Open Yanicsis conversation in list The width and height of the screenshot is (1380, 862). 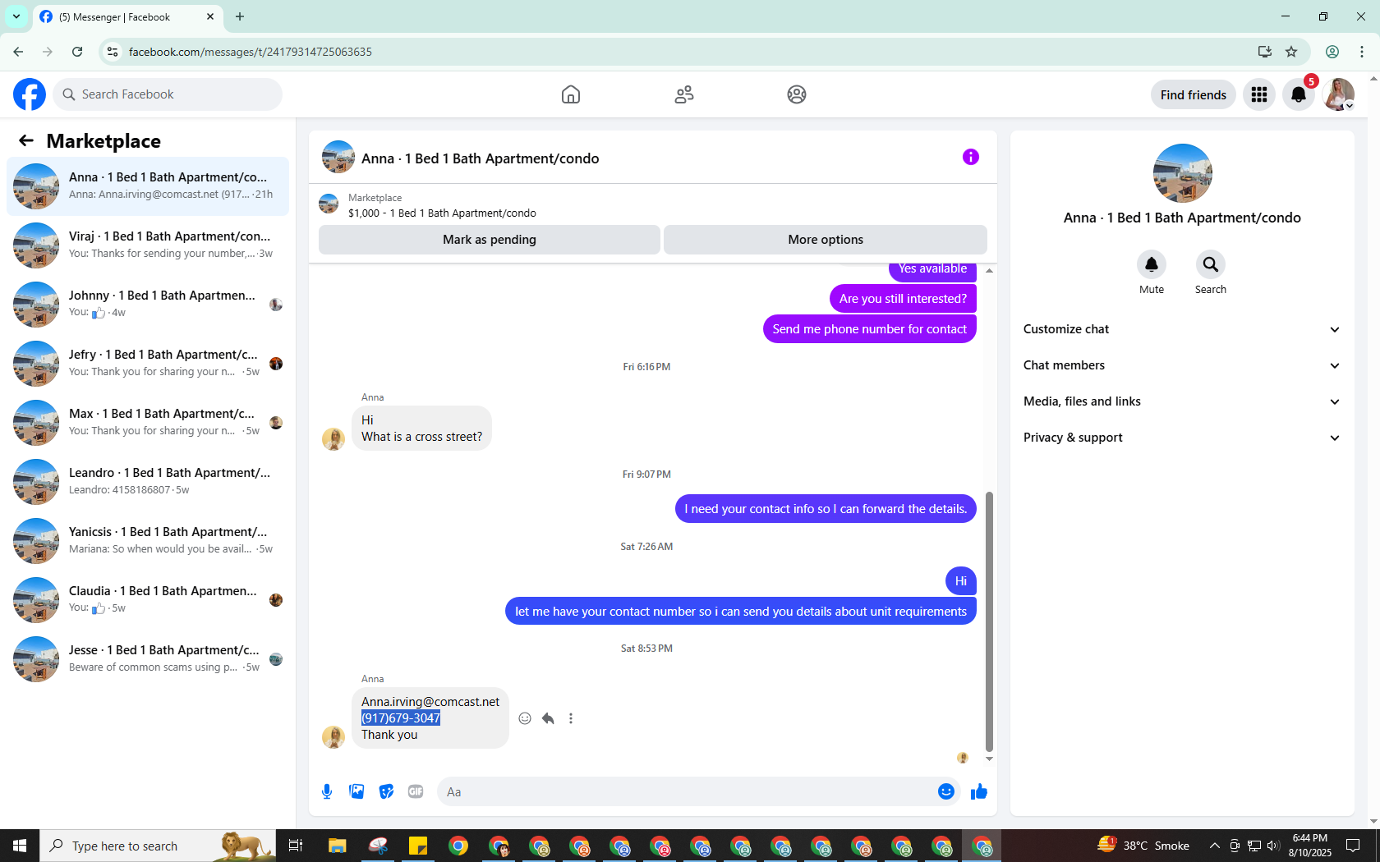[x=148, y=541]
